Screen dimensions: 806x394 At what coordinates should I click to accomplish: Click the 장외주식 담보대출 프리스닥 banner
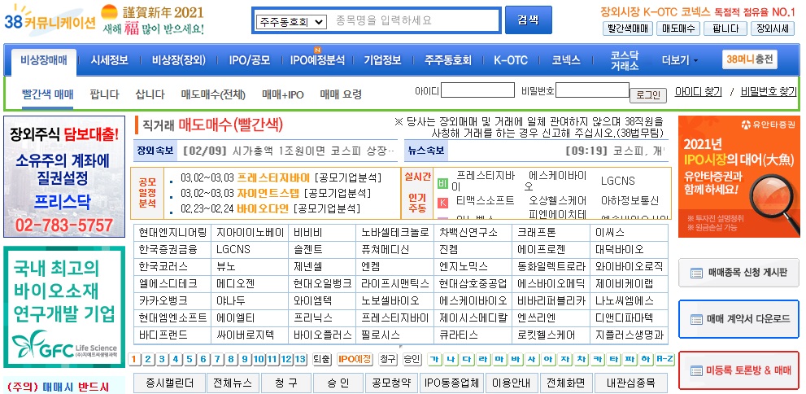point(64,177)
